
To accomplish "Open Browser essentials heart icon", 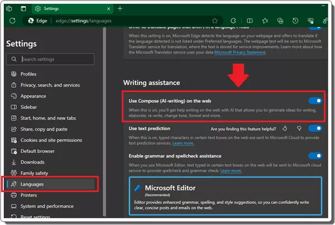I will point(310,21).
